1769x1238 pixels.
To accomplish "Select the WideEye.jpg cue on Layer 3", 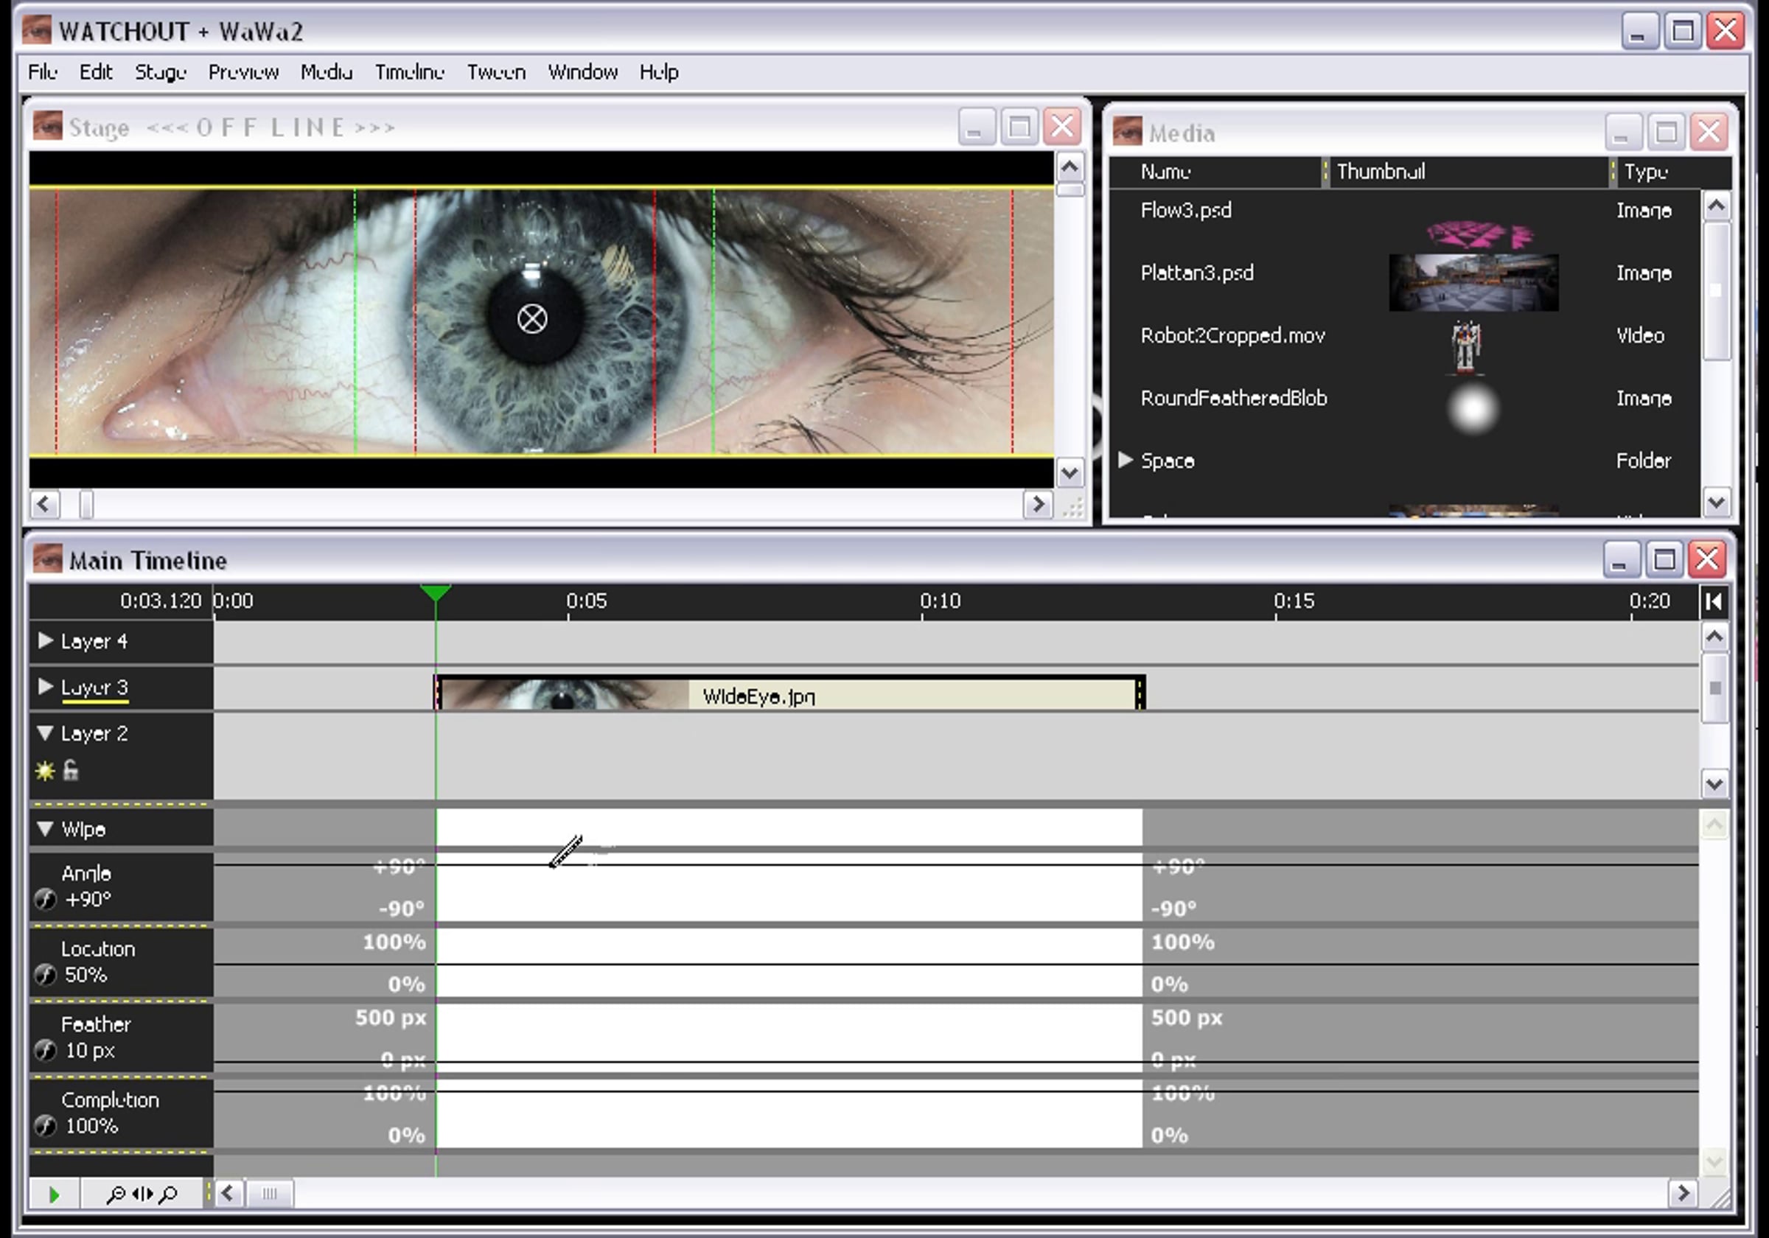I will [789, 693].
